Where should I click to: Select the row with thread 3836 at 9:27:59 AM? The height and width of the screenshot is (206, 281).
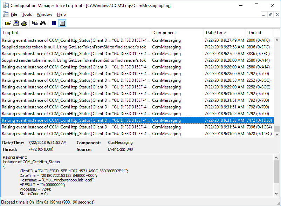pyautogui.click(x=138, y=54)
